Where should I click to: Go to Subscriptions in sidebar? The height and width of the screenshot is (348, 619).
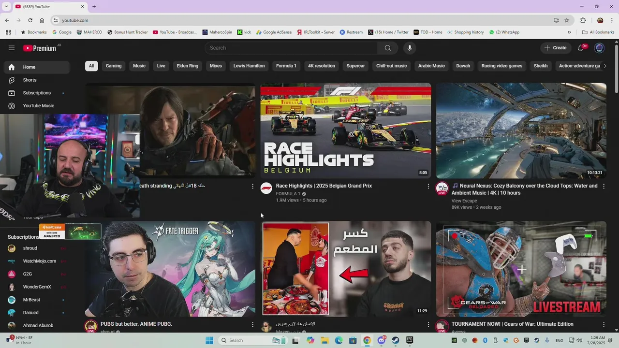pos(36,93)
